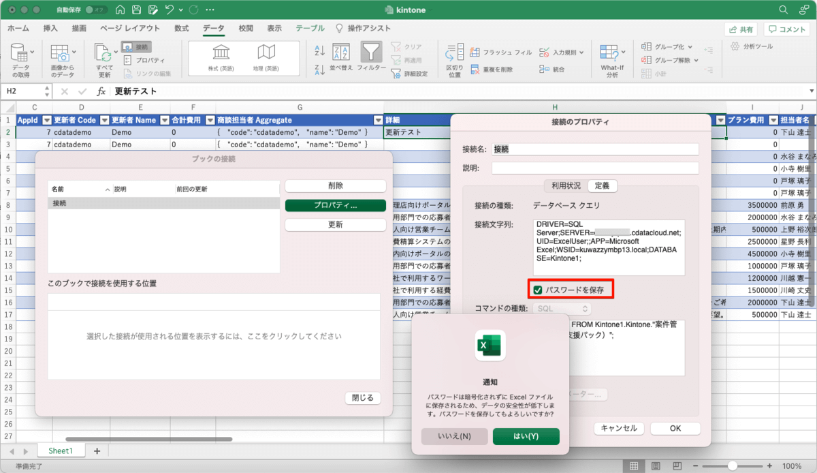The height and width of the screenshot is (473, 817).
Task: Click フラッシュ フィル (Flash Fill)
Action: 500,52
